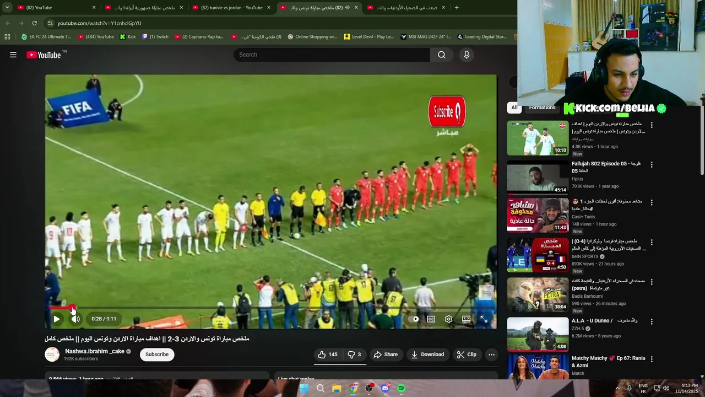The image size is (705, 397).
Task: Open the Twitch bookmark
Action: pyautogui.click(x=155, y=37)
